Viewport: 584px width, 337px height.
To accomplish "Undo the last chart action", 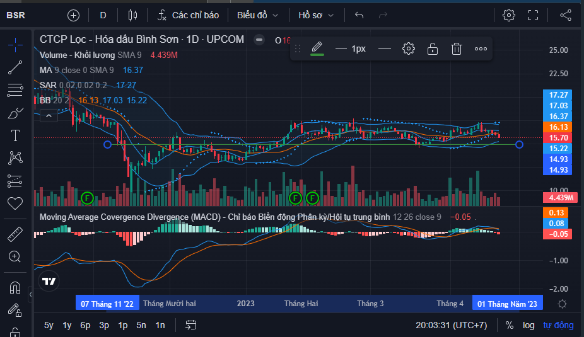I will 359,15.
